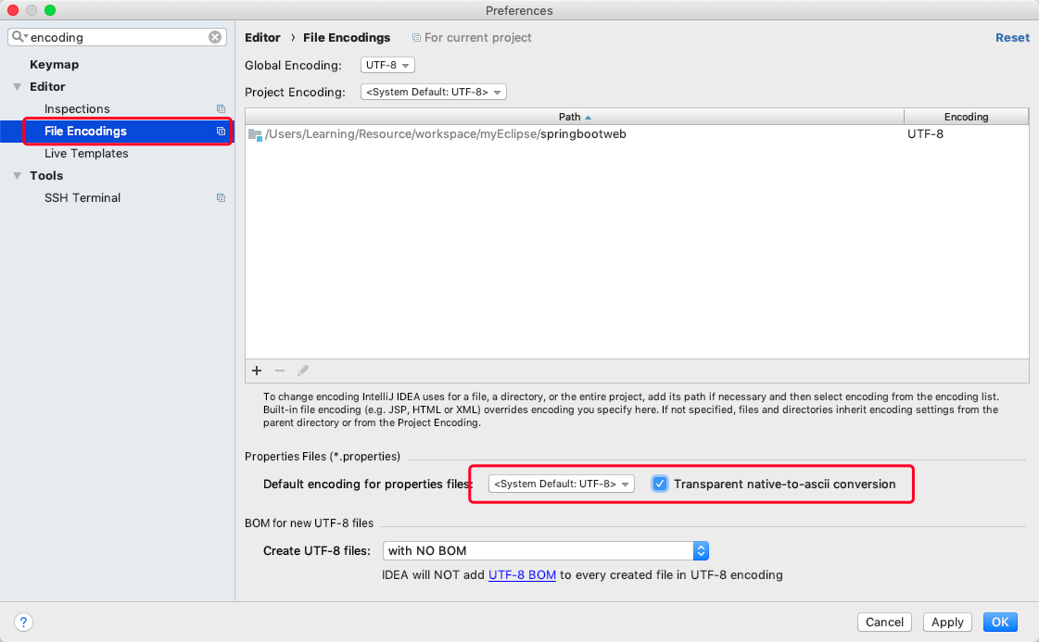The width and height of the screenshot is (1039, 642).
Task: Toggle Transparent native-to-ascii conversion checkbox
Action: pyautogui.click(x=660, y=484)
